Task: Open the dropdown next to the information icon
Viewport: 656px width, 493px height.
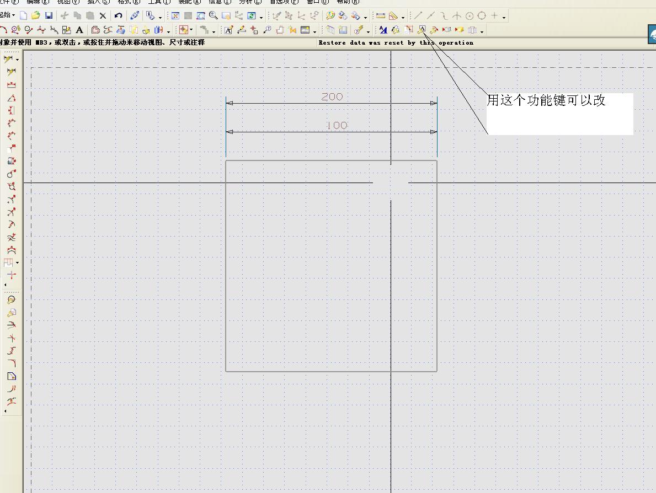Action: (x=160, y=17)
